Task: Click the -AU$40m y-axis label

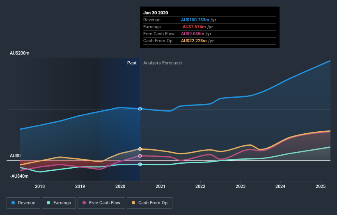Action: (19, 176)
